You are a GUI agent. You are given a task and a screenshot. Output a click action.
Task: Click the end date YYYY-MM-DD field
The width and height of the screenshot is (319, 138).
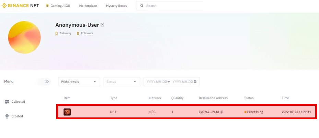pos(182,82)
